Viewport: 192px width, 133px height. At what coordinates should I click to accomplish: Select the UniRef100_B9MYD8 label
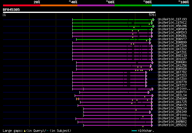point(172,69)
